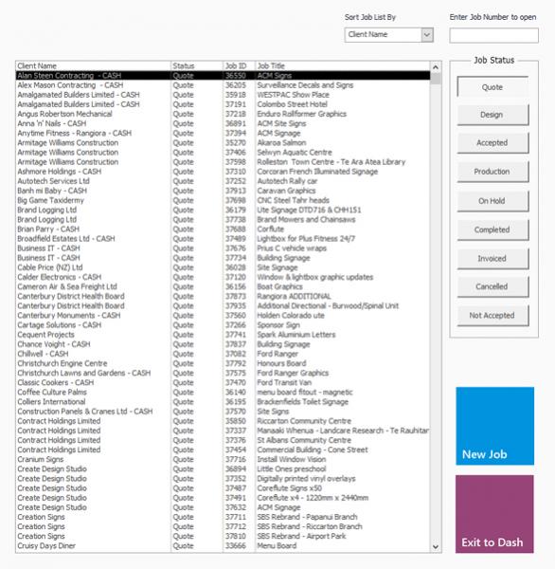The height and width of the screenshot is (569, 555).
Task: Select the Canterbury Monuments - CASH row
Action: coord(223,316)
